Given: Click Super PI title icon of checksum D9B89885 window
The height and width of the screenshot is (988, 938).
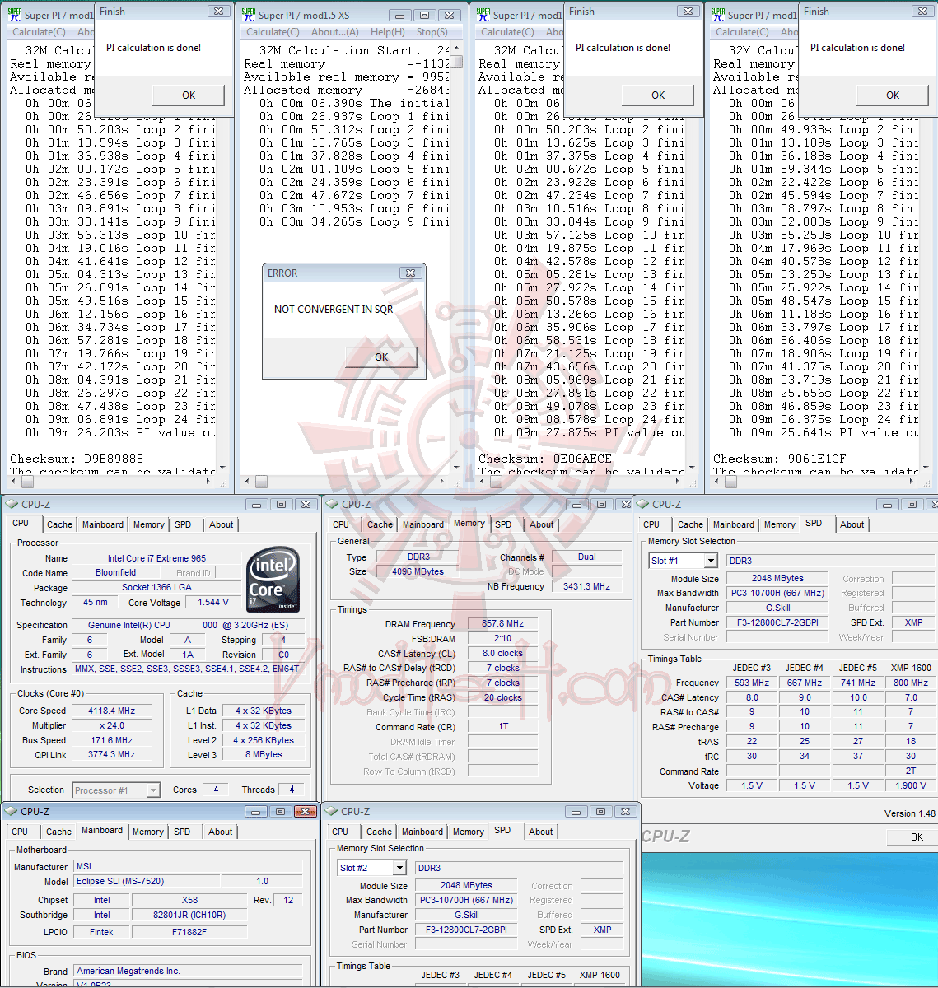Looking at the screenshot, I should [15, 14].
